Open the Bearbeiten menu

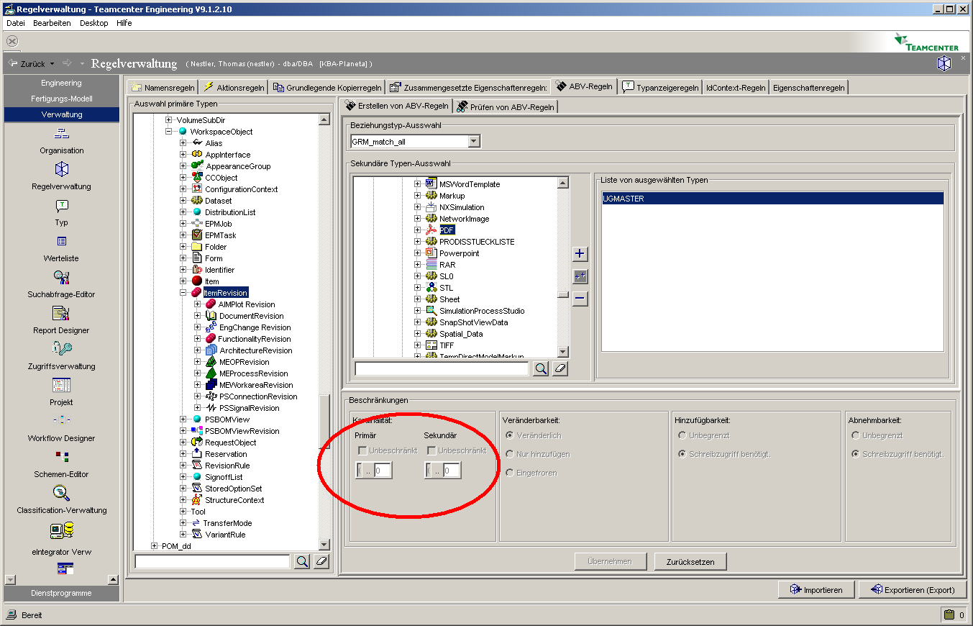(x=52, y=23)
